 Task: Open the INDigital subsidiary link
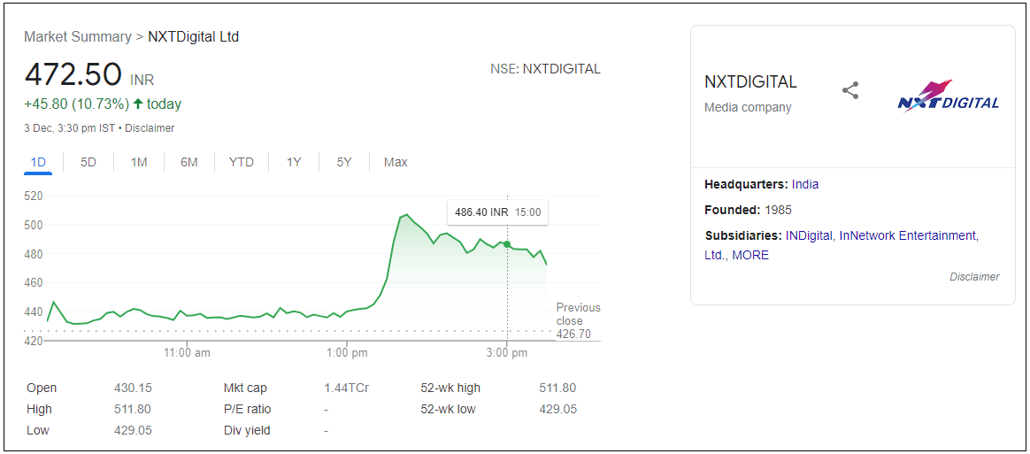pyautogui.click(x=809, y=235)
